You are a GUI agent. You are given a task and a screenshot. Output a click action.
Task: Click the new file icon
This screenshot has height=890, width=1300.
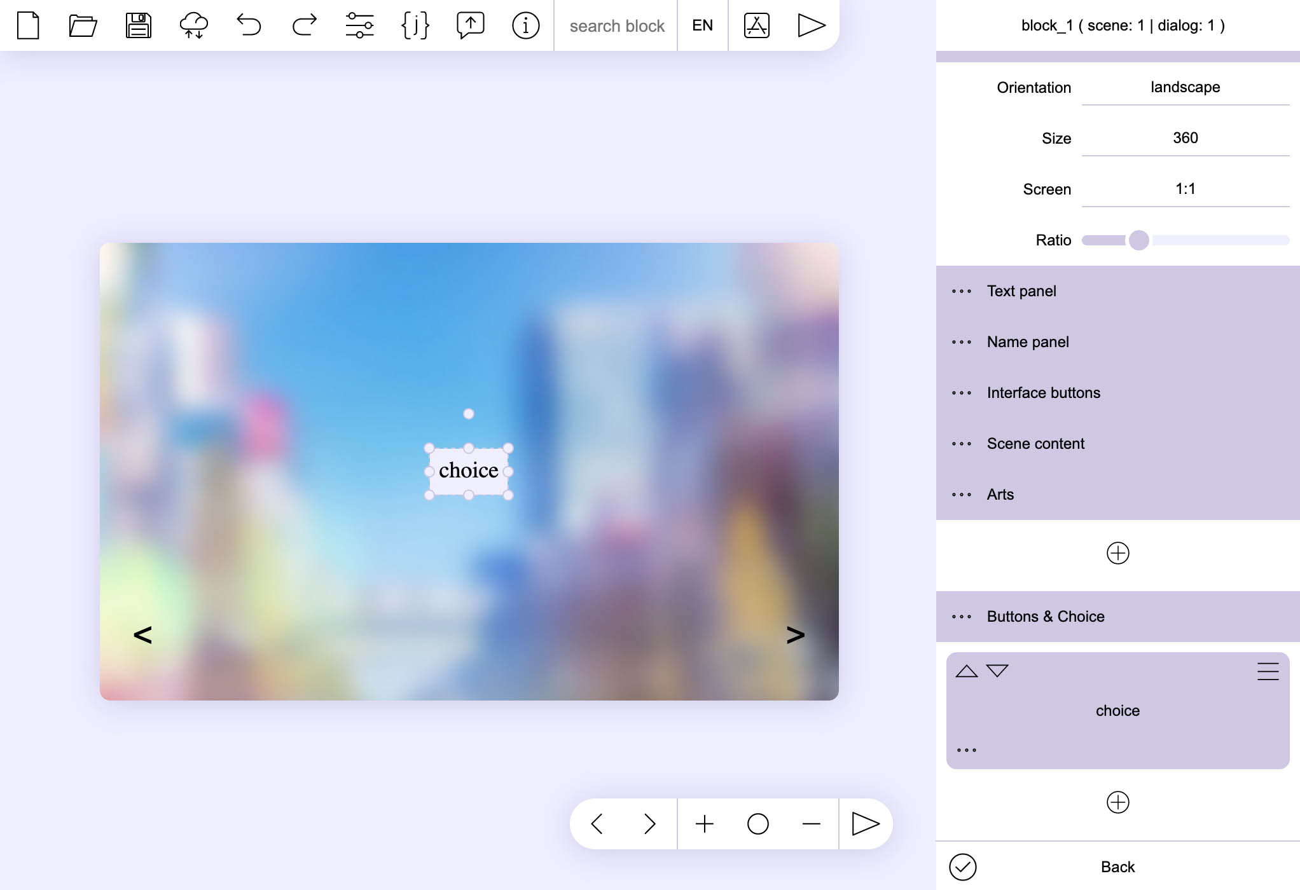pyautogui.click(x=28, y=25)
